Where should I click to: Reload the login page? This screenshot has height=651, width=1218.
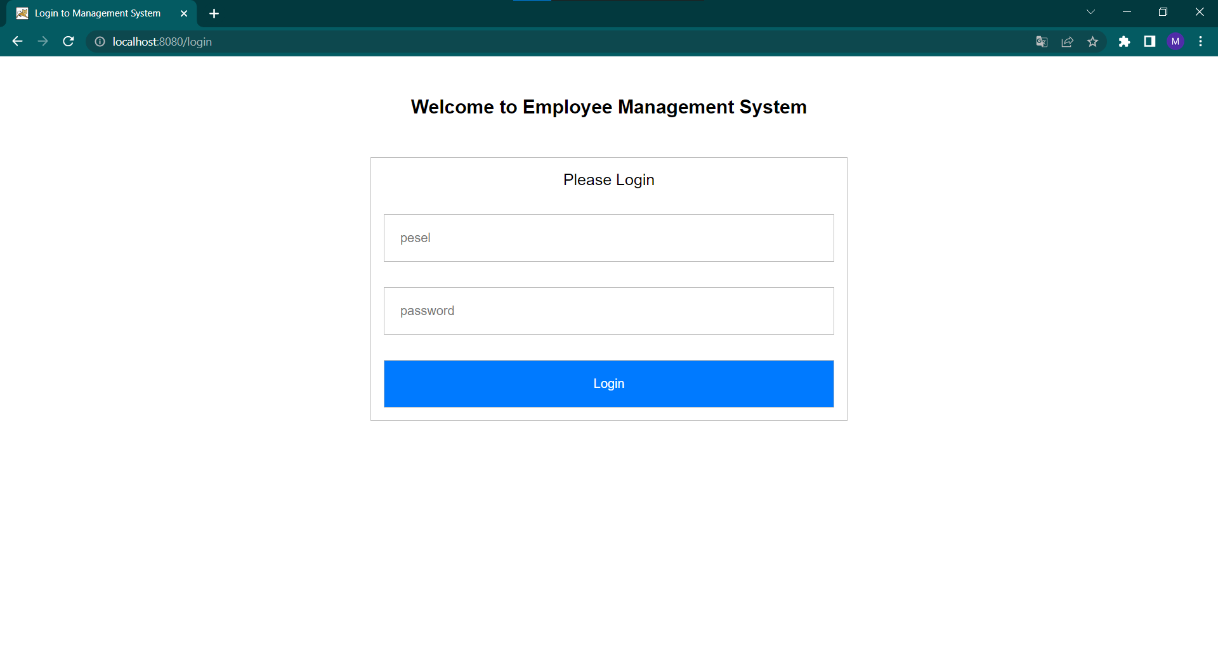tap(68, 41)
